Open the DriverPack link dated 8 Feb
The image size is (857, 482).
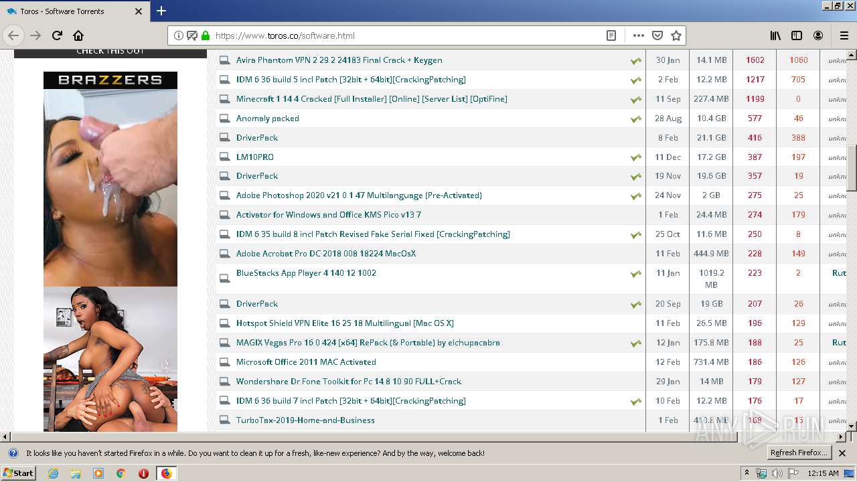click(257, 138)
